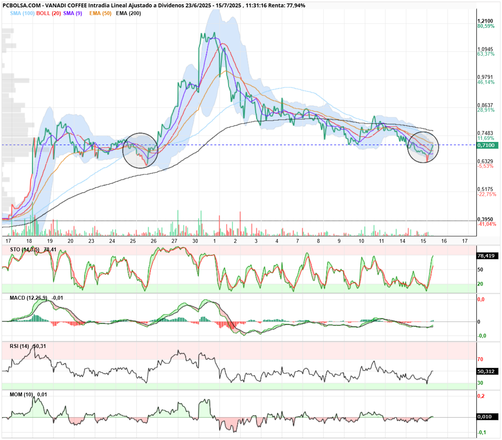Click the black 50,312 RSI value tag
502x440 pixels.
tap(487, 371)
